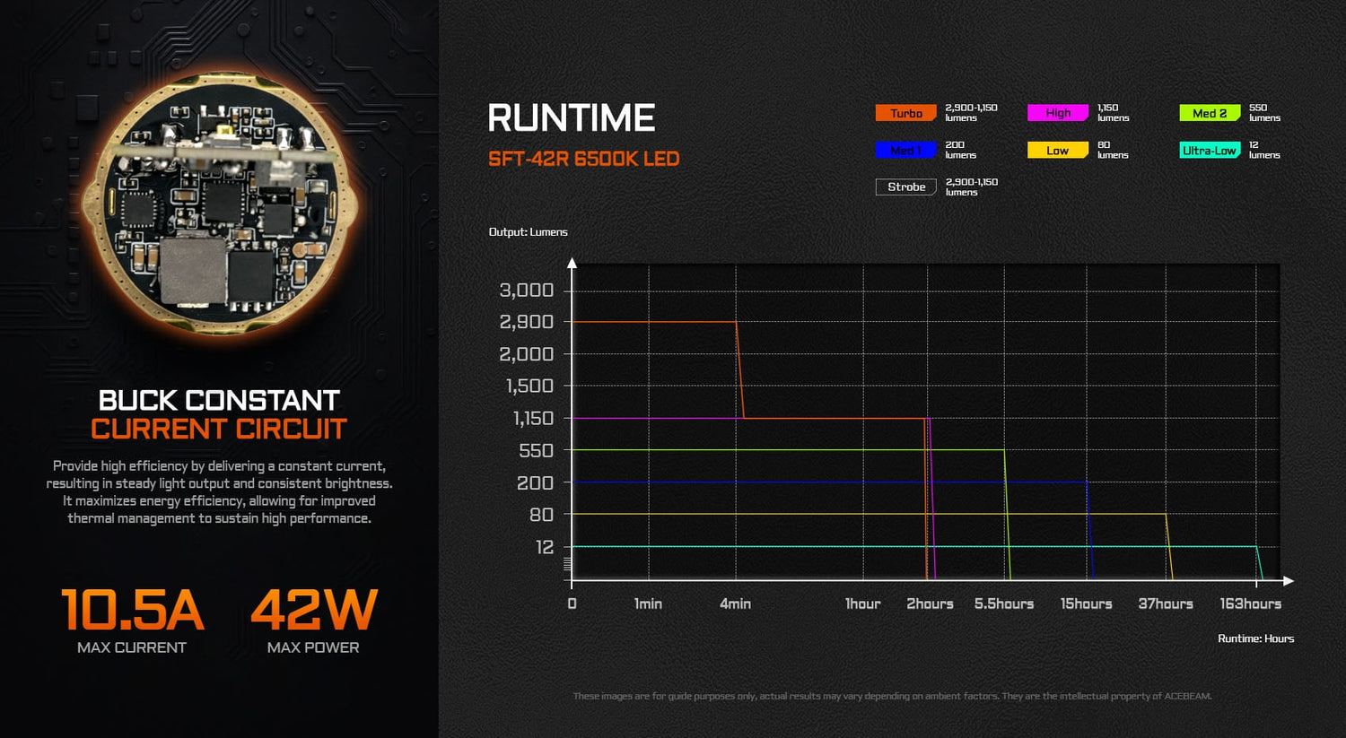Click the orange Turbo legend badge
Viewport: 1346px width, 738px height.
pos(905,113)
